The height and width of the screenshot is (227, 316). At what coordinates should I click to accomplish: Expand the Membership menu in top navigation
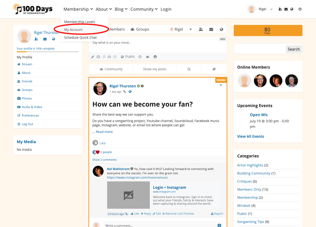pyautogui.click(x=78, y=9)
